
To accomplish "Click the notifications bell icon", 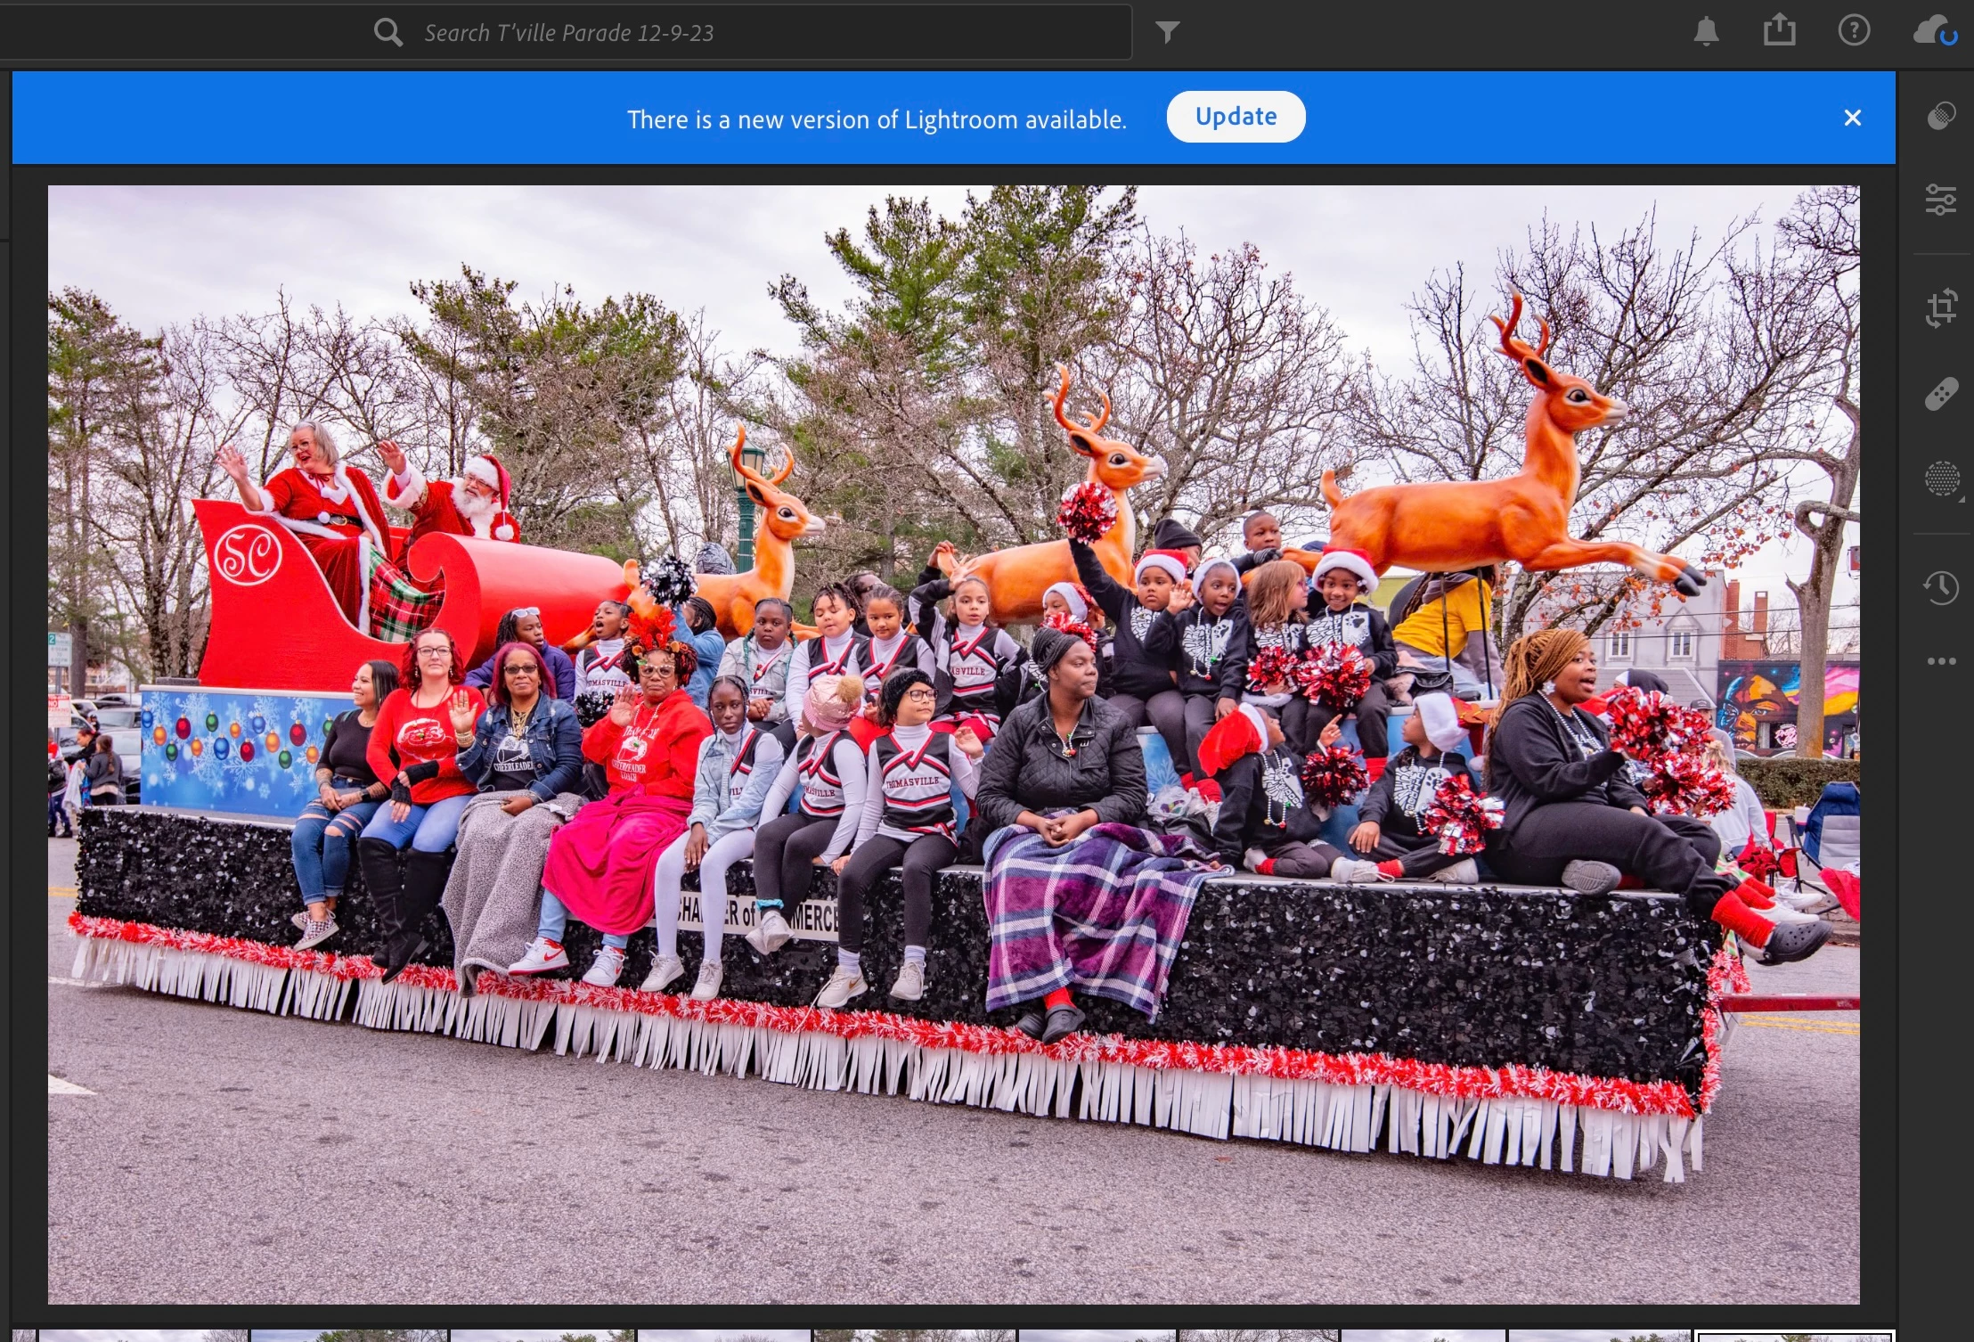I will pyautogui.click(x=1706, y=32).
